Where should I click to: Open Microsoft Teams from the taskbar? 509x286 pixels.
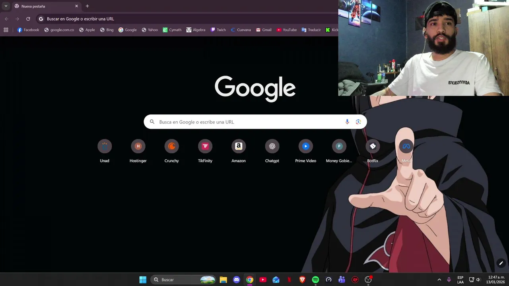click(342, 280)
